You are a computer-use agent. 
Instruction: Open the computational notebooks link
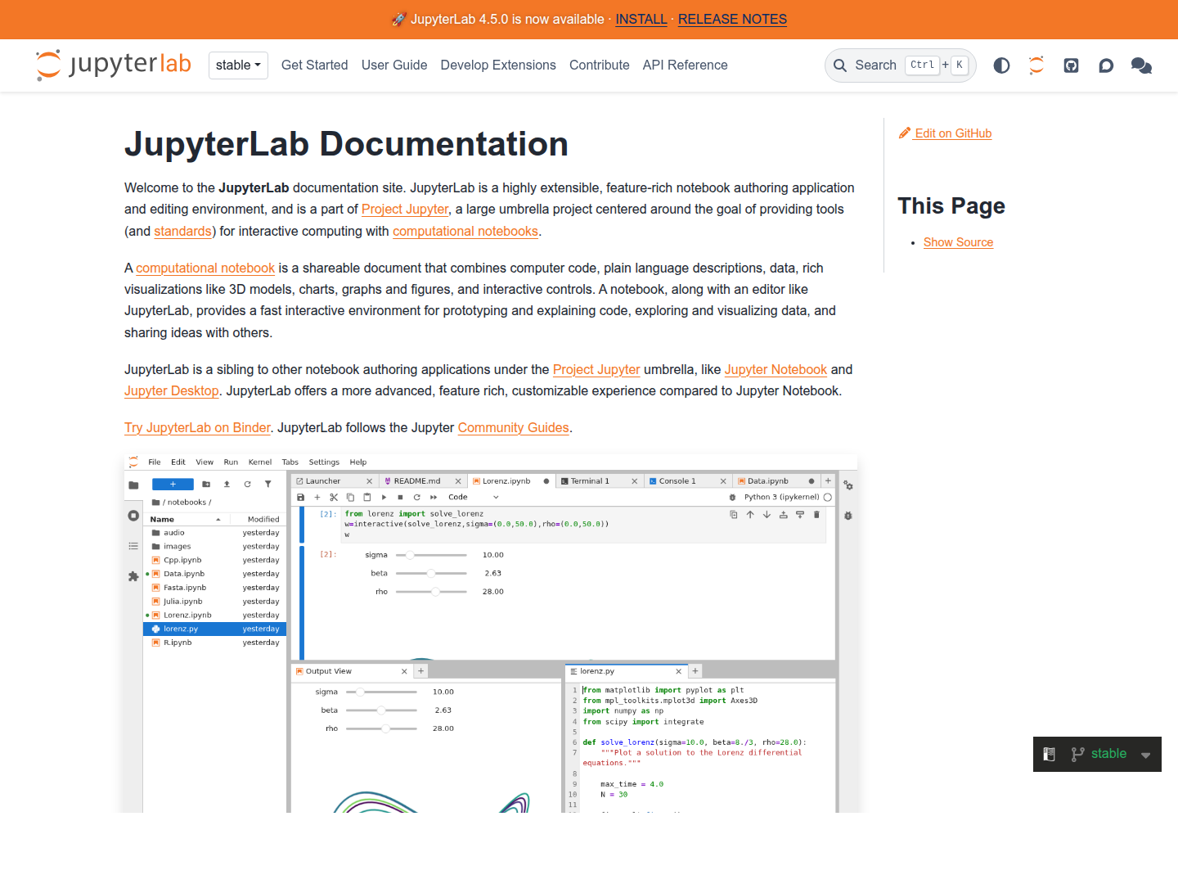(x=465, y=232)
